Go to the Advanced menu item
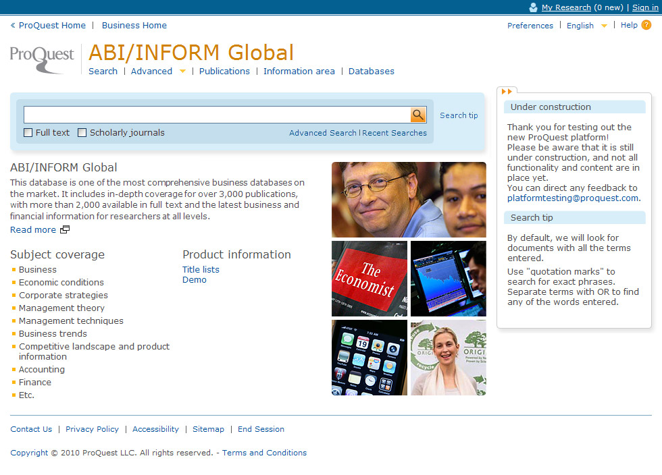 click(151, 72)
